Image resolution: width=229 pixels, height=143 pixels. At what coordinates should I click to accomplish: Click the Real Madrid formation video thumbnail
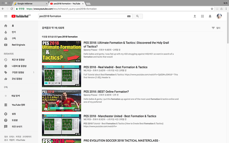point(61,76)
